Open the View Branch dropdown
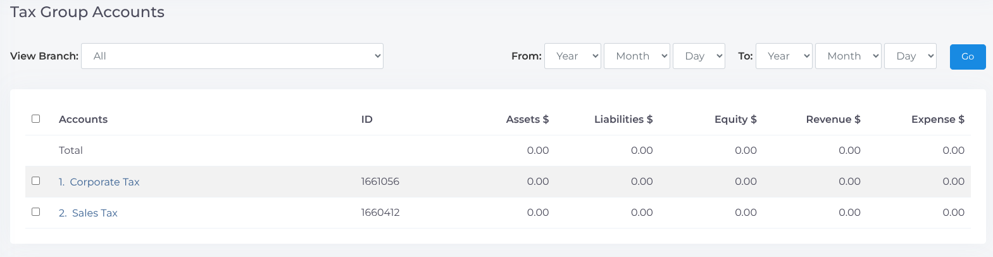The height and width of the screenshot is (257, 993). tap(232, 56)
